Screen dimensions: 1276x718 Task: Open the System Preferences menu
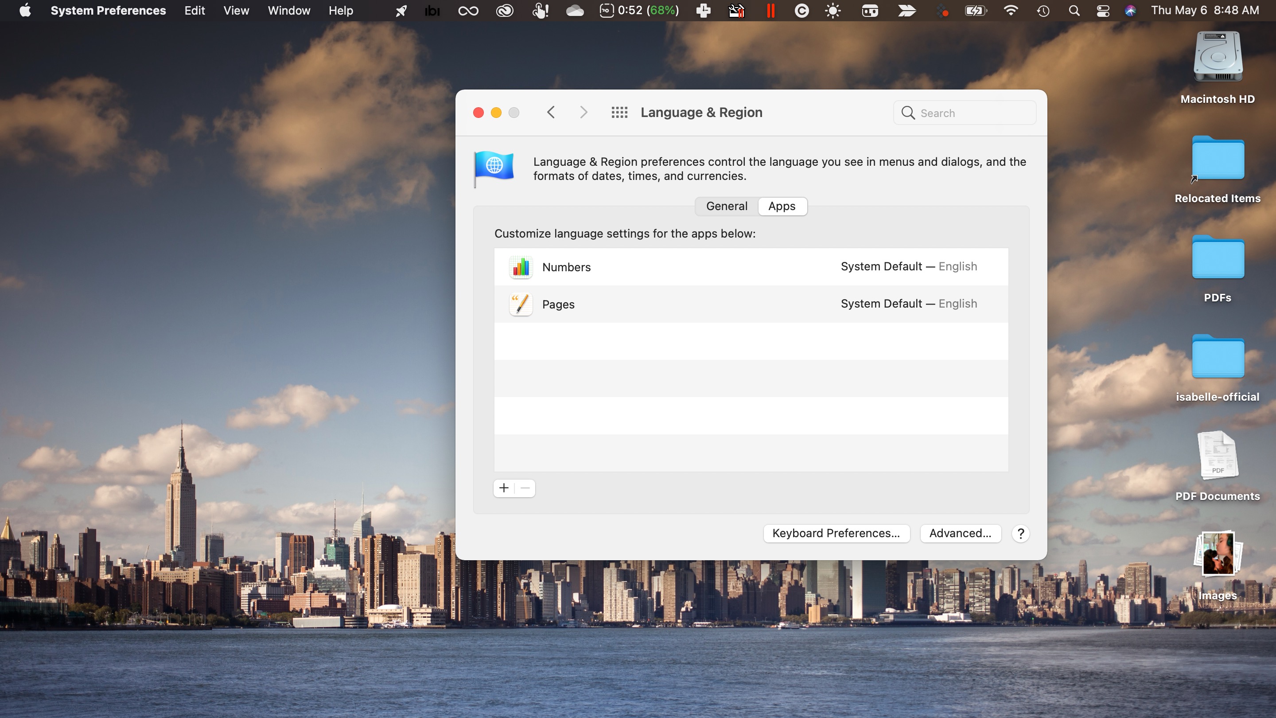pos(108,10)
